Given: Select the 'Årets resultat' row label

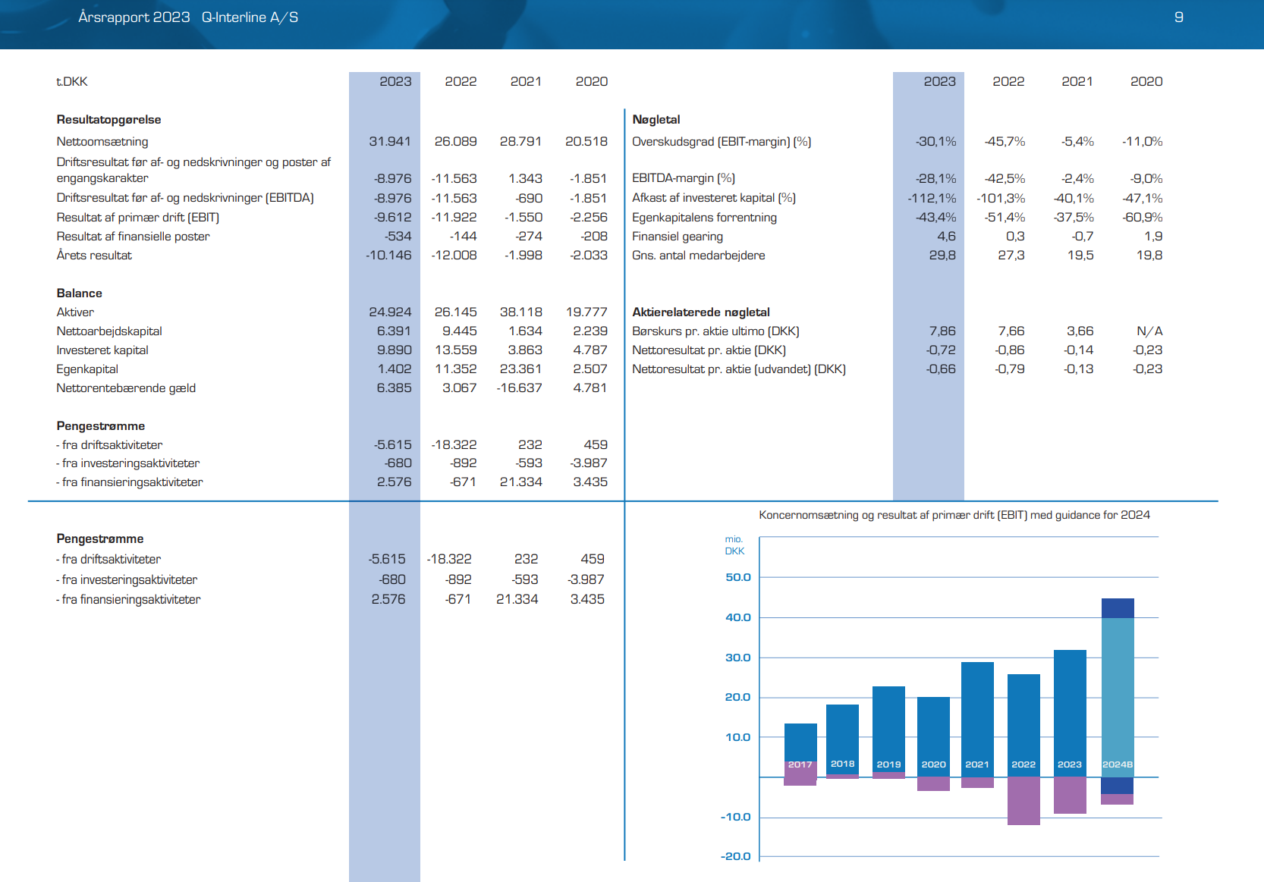Looking at the screenshot, I should click(94, 255).
